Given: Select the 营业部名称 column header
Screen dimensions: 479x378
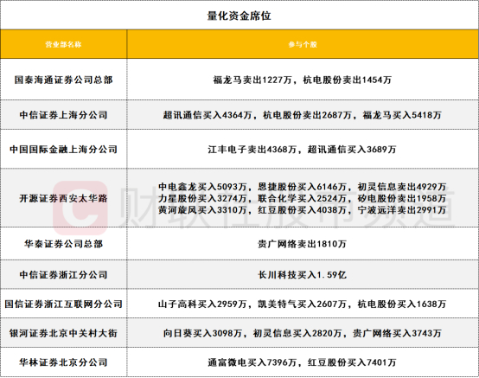Looking at the screenshot, I should pyautogui.click(x=63, y=44).
